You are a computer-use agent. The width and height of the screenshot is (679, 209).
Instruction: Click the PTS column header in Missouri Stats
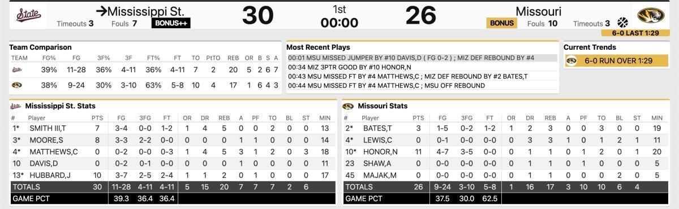click(418, 118)
